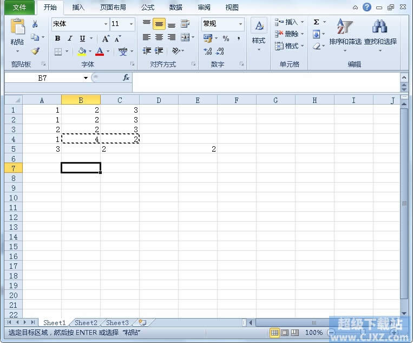Open fill color dropdown arrow
The width and height of the screenshot is (413, 343).
[90, 51]
